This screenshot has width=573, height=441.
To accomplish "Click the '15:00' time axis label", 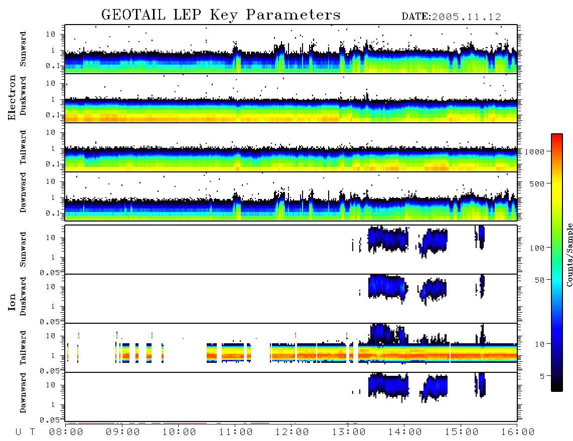I will click(462, 432).
